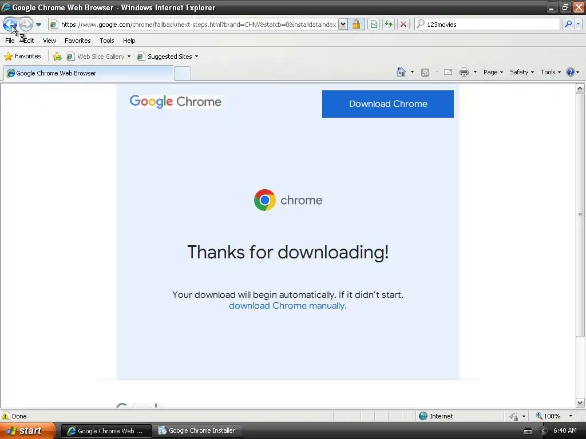
Task: Expand the Print options dropdown
Action: click(x=475, y=72)
